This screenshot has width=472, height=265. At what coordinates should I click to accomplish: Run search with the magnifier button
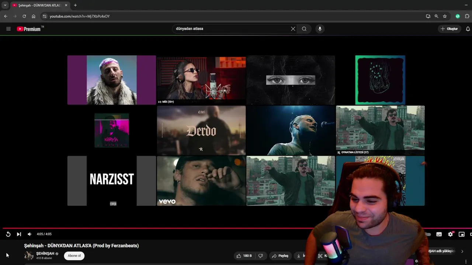point(304,29)
